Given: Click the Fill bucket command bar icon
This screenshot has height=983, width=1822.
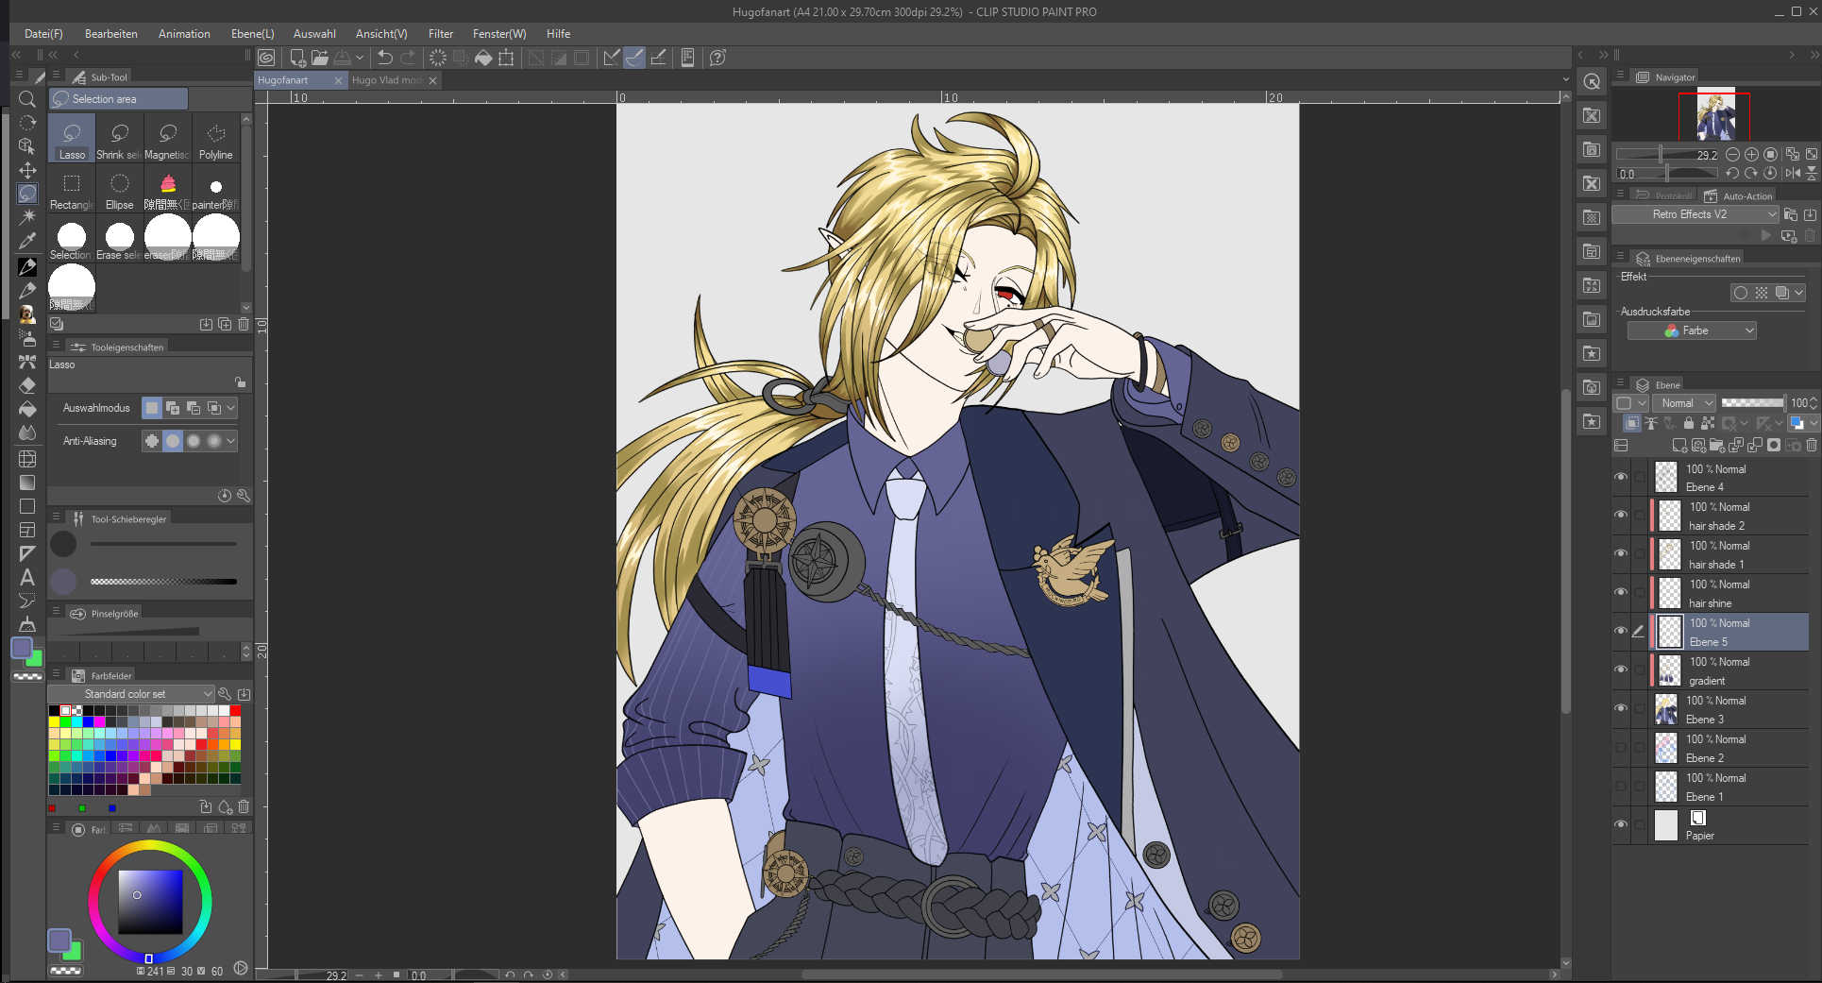Looking at the screenshot, I should 483,58.
